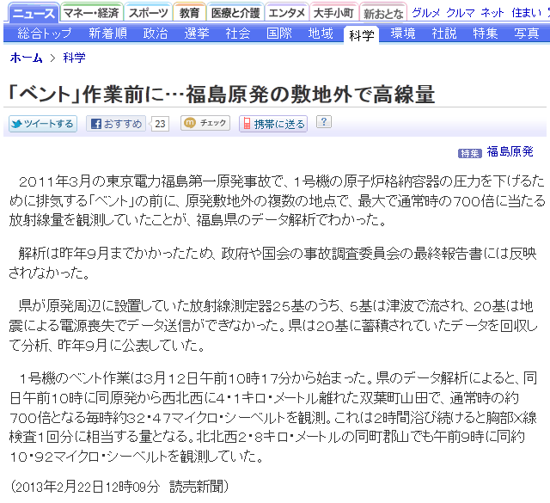
Task: Switch to the マネー・経済 tab
Action: tap(92, 13)
